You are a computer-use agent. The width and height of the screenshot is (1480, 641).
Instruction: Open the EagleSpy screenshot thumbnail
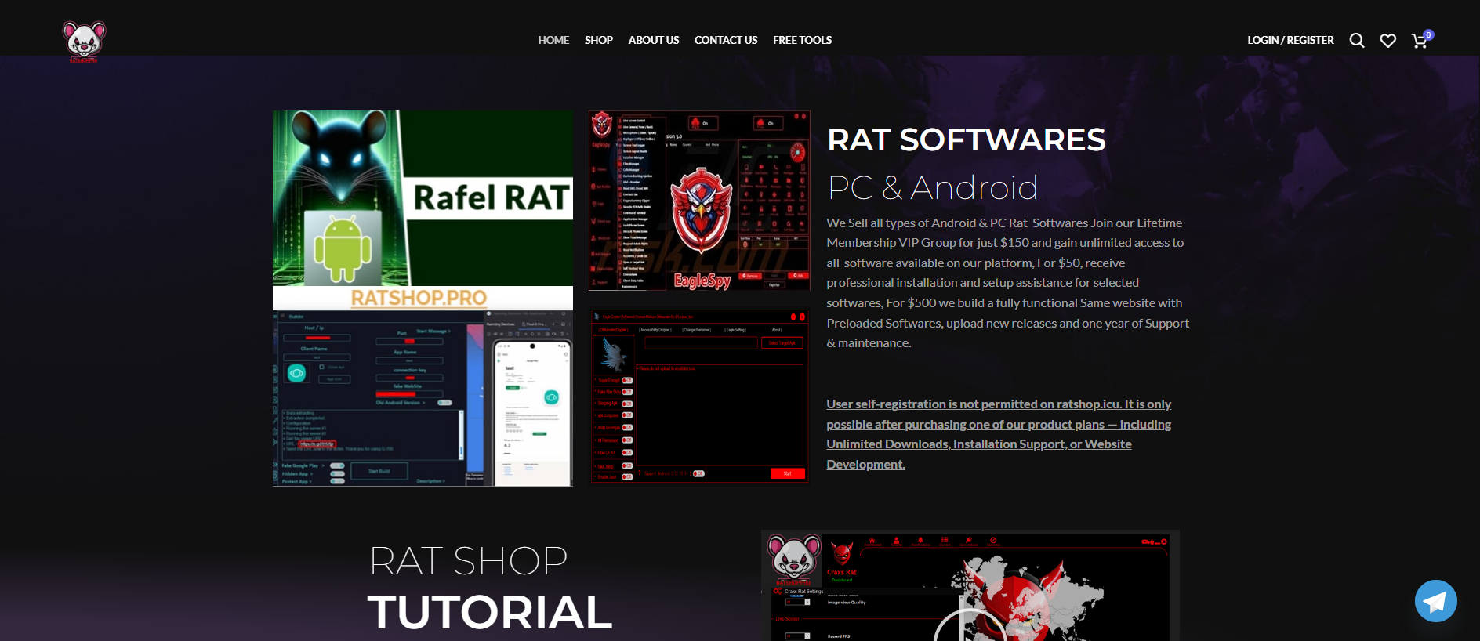point(699,201)
